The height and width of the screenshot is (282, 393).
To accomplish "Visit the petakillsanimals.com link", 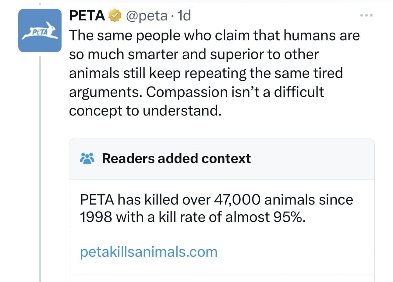I will tap(149, 252).
